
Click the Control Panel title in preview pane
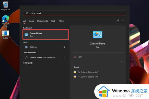98,44
